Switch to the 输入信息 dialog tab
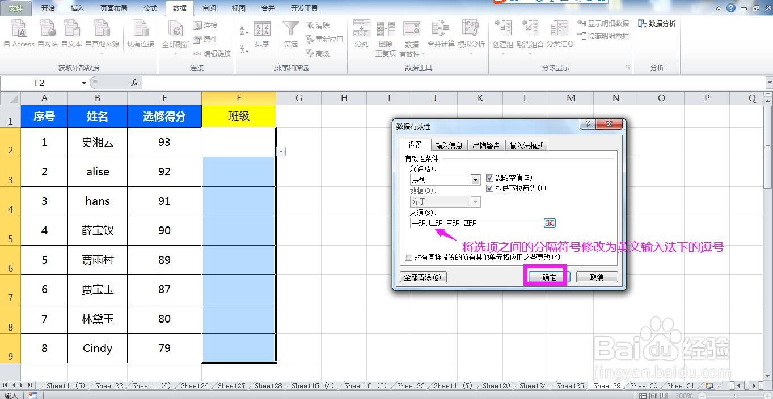 [x=449, y=145]
